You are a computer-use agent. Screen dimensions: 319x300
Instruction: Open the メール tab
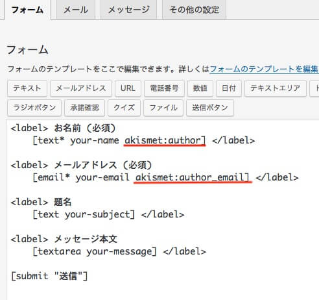(x=76, y=10)
